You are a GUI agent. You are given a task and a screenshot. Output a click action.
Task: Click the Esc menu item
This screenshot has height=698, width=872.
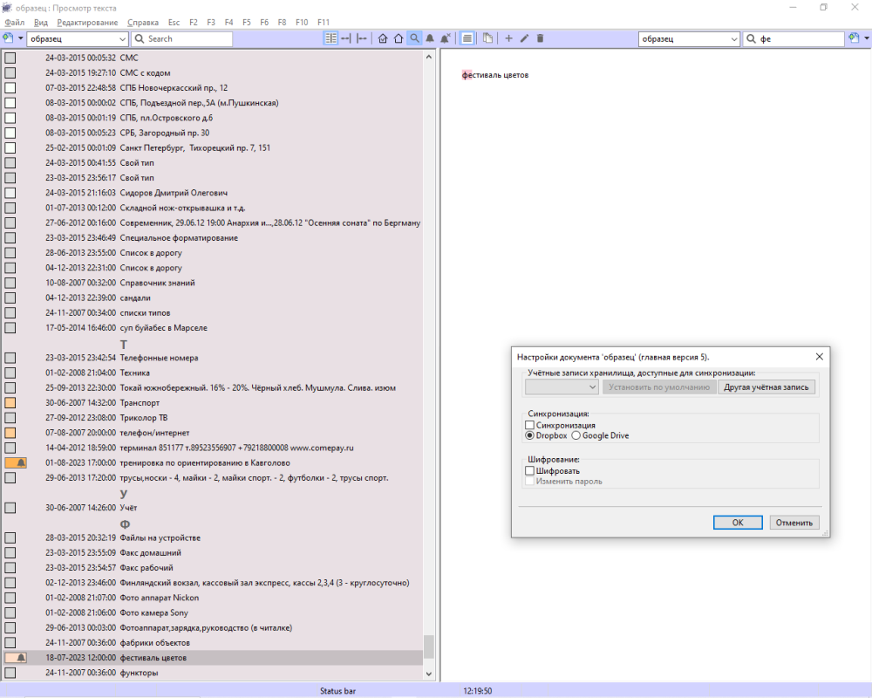coord(174,23)
